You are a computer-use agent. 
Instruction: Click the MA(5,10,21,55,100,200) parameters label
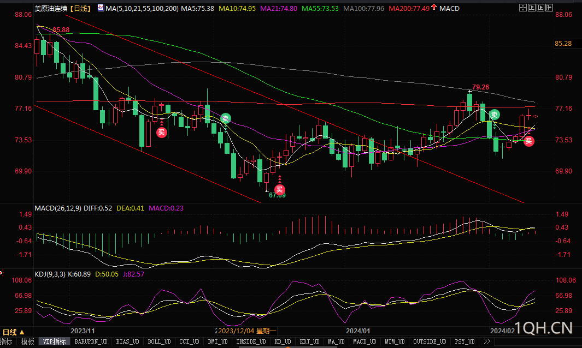(142, 8)
